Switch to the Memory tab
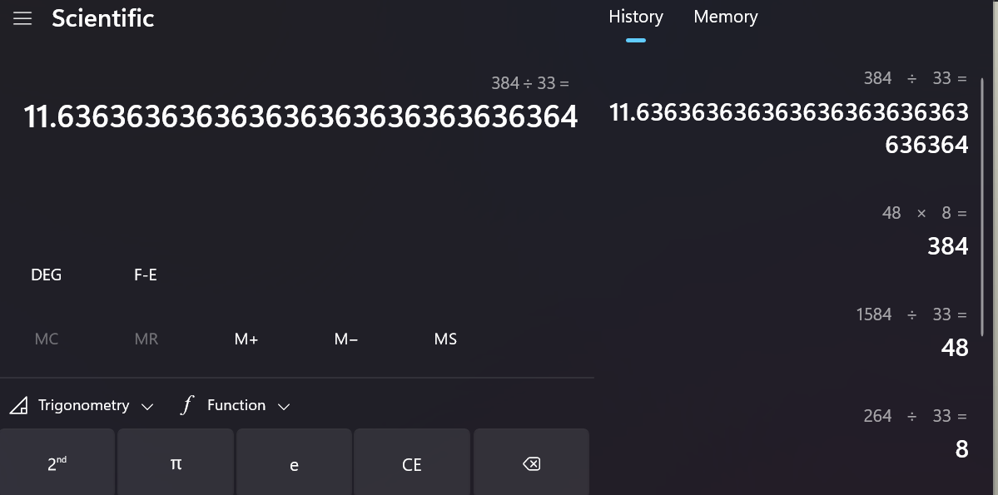This screenshot has height=495, width=998. [x=726, y=17]
